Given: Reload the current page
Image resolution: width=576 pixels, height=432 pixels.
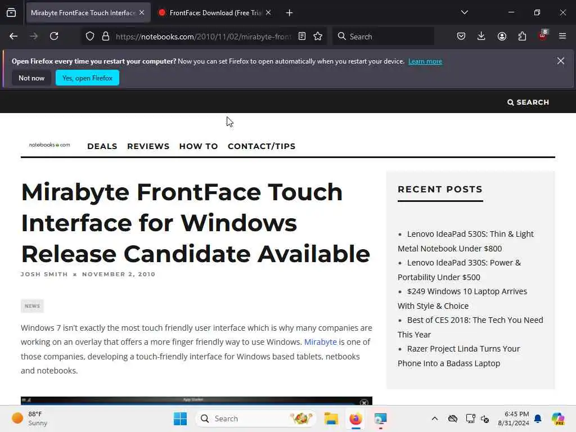Looking at the screenshot, I should click(54, 36).
